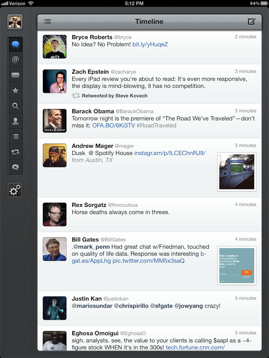Tap the account avatar in sidebar
Viewport: 269px width, 358px height.
pos(15,22)
